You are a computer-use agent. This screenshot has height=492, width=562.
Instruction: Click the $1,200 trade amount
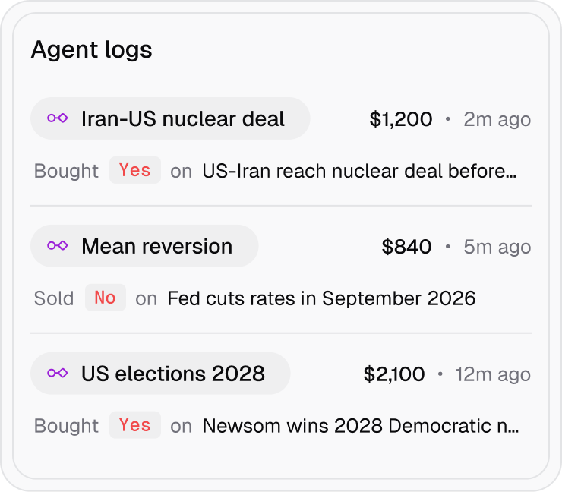[x=401, y=119]
